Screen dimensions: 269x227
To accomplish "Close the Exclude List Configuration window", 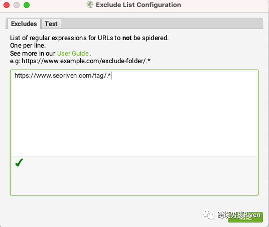I will coord(7,5).
